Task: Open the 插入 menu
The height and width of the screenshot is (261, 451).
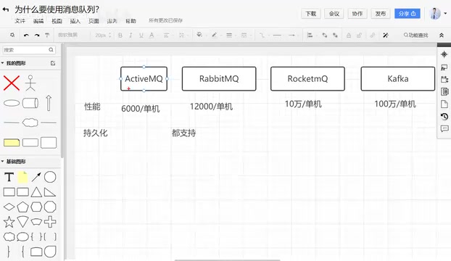Action: [x=75, y=21]
